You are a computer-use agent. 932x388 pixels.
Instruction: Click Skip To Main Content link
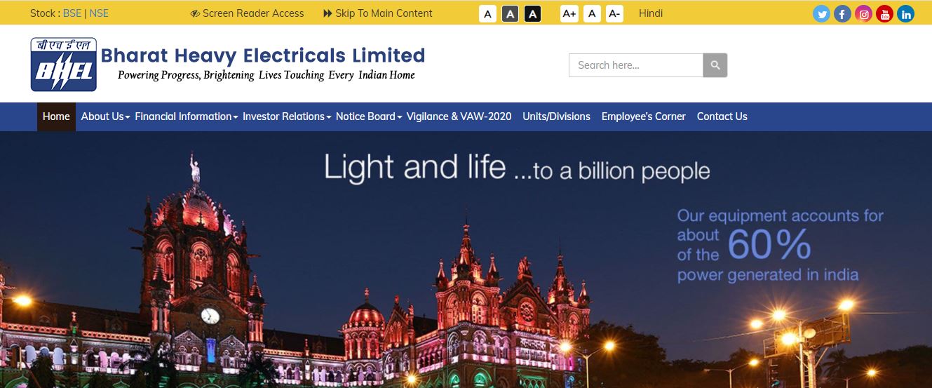coord(378,13)
